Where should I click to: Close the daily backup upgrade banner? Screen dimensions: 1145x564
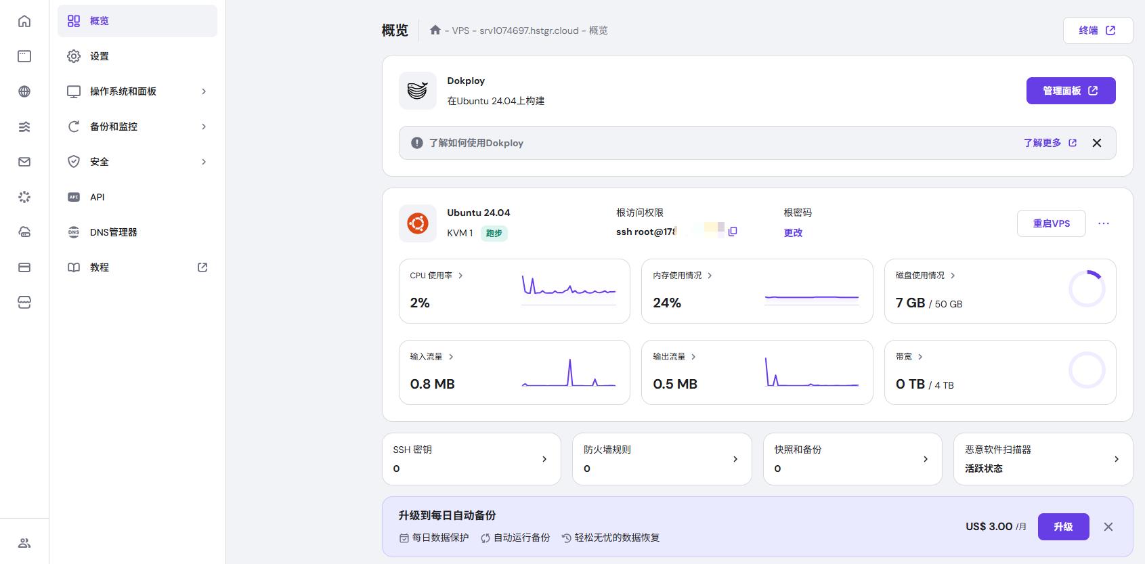[x=1108, y=527]
